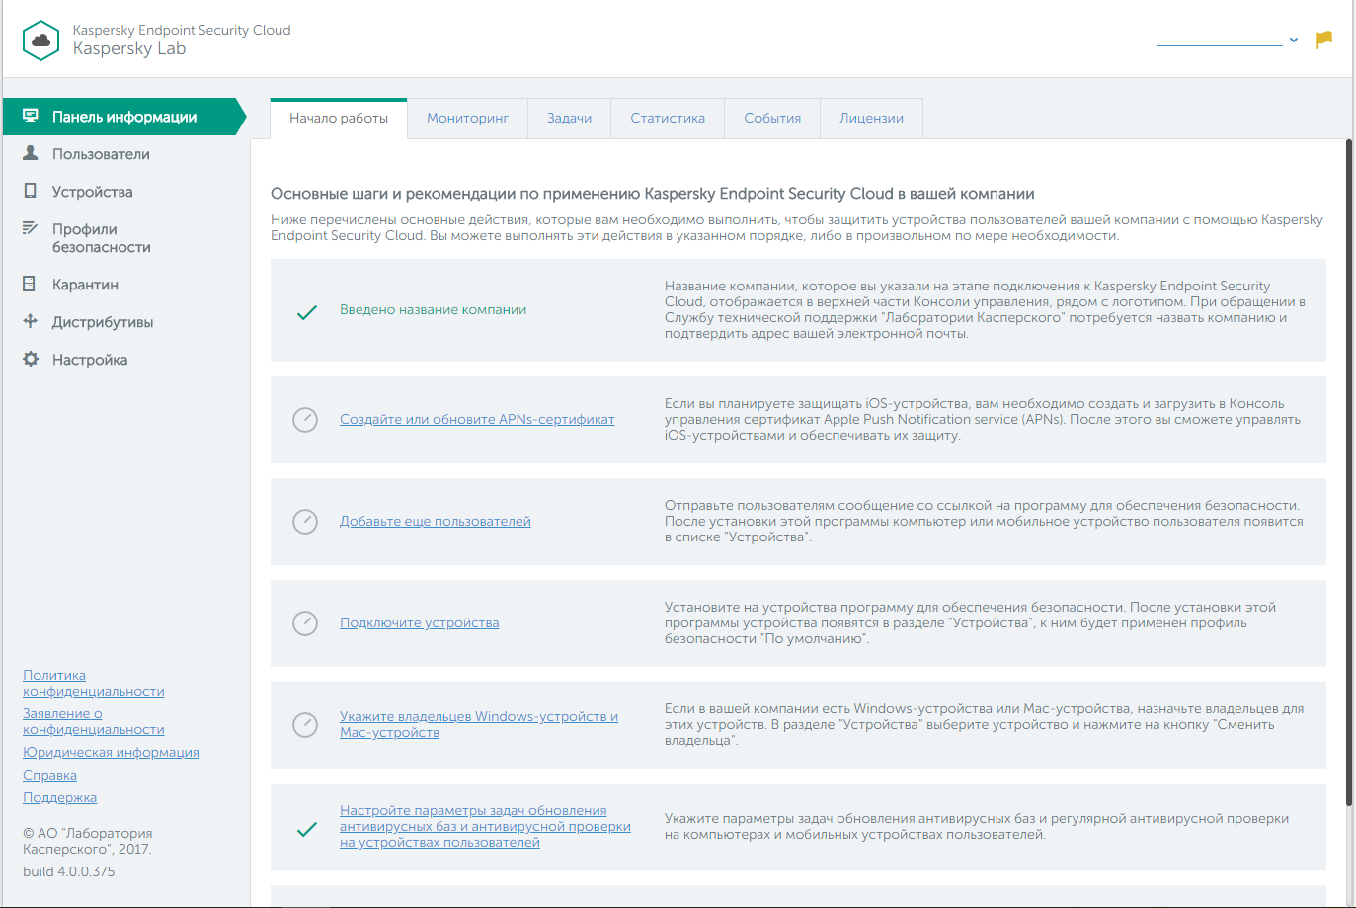Click the Поддержка support link

tap(59, 798)
